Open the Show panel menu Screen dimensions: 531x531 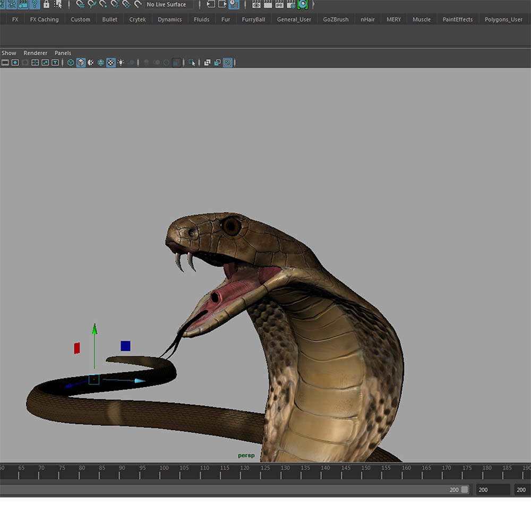point(9,53)
